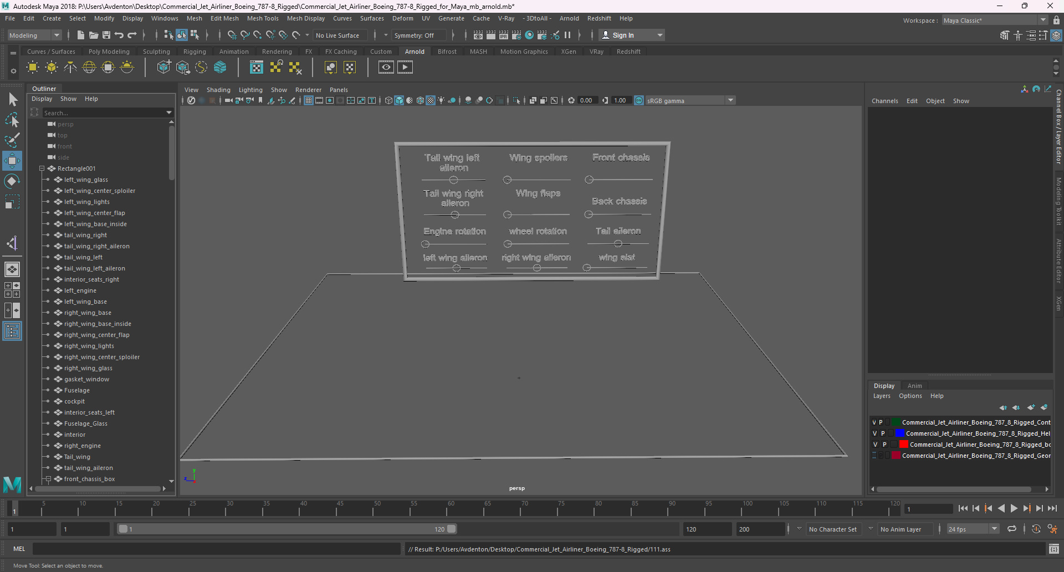
Task: Click Symmetry Off setting
Action: (x=418, y=35)
